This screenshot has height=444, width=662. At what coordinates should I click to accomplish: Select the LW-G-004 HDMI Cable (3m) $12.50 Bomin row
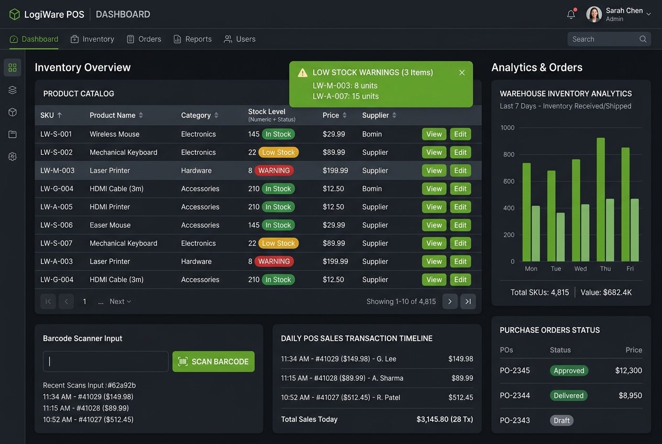[258, 188]
